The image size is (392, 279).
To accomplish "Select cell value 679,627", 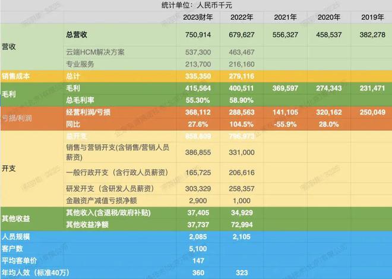I will coord(242,34).
